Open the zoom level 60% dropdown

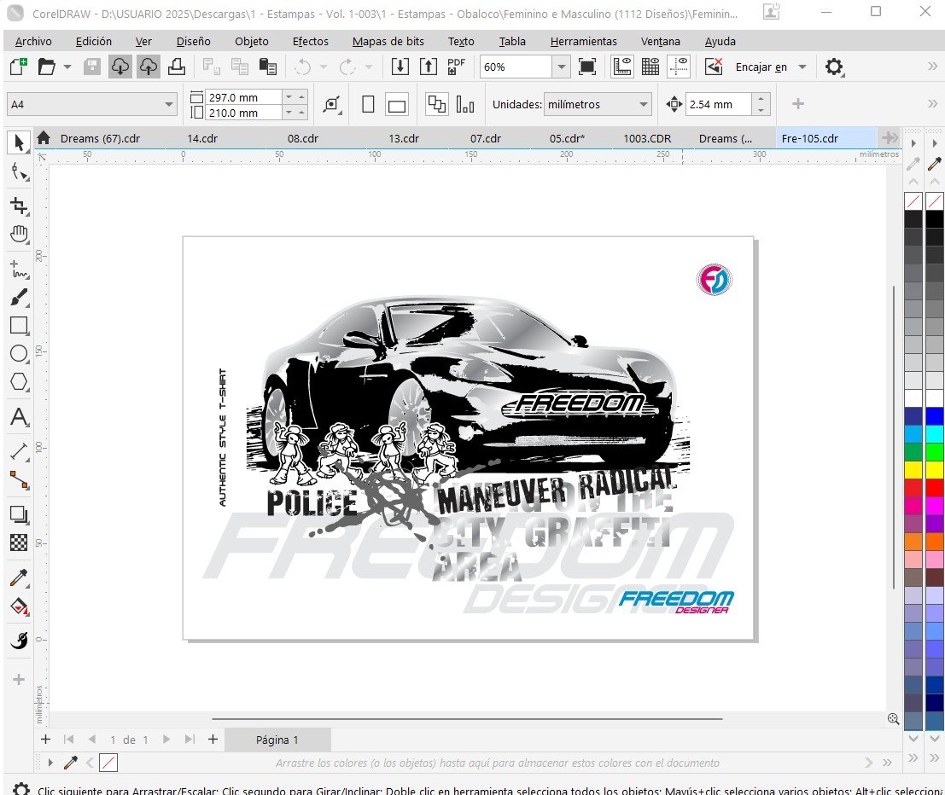click(x=561, y=67)
